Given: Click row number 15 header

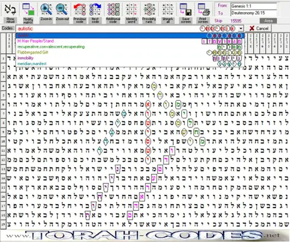Looking at the screenshot, I should tap(3, 187).
